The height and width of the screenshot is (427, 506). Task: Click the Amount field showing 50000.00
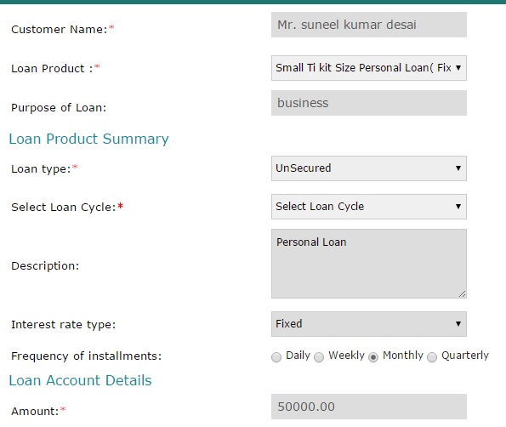point(369,407)
